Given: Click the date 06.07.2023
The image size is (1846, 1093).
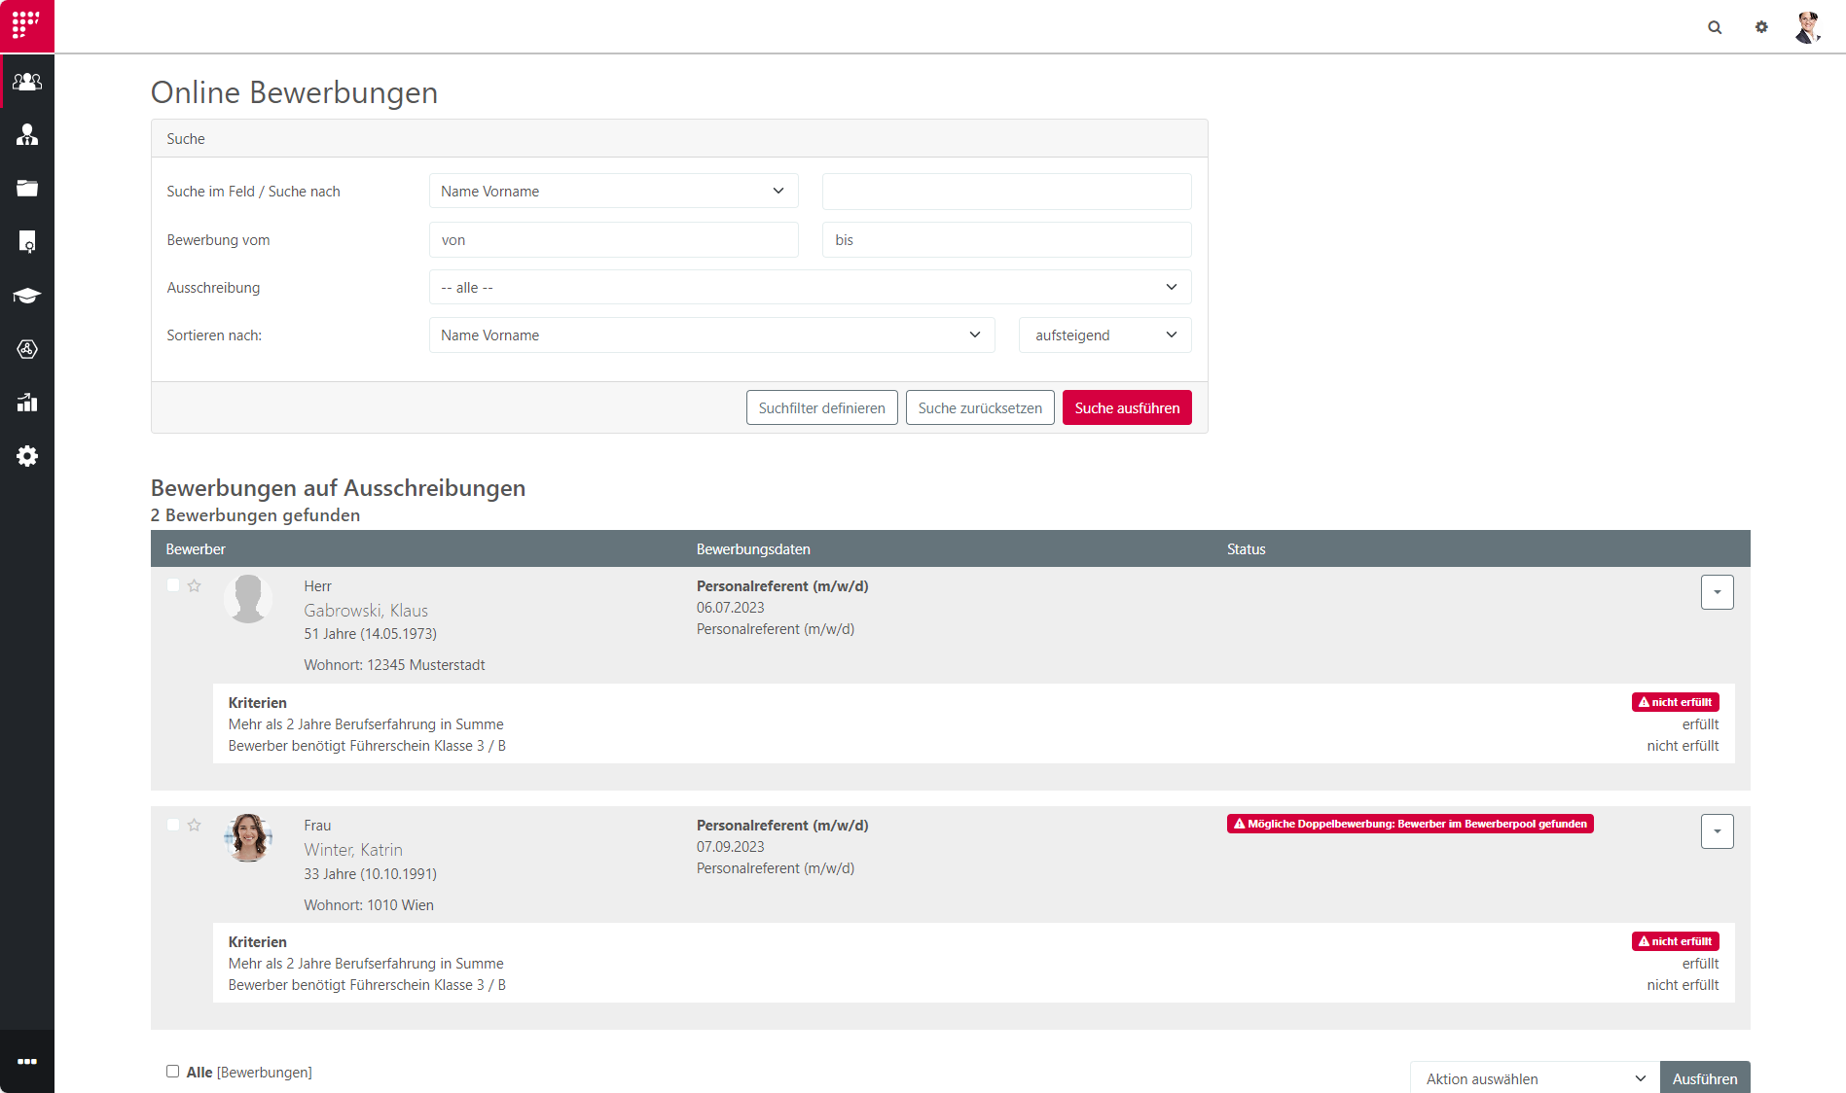Looking at the screenshot, I should coord(731,608).
